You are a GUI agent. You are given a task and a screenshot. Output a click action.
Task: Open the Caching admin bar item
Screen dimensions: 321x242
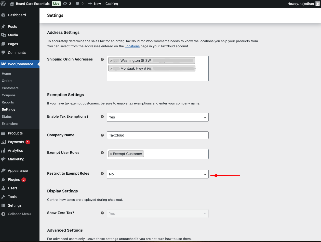pyautogui.click(x=112, y=4)
